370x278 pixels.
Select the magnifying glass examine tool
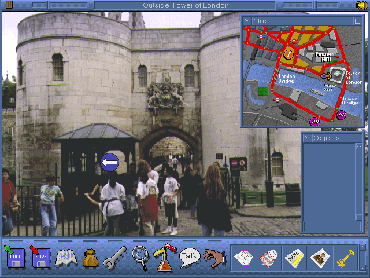coord(140,258)
